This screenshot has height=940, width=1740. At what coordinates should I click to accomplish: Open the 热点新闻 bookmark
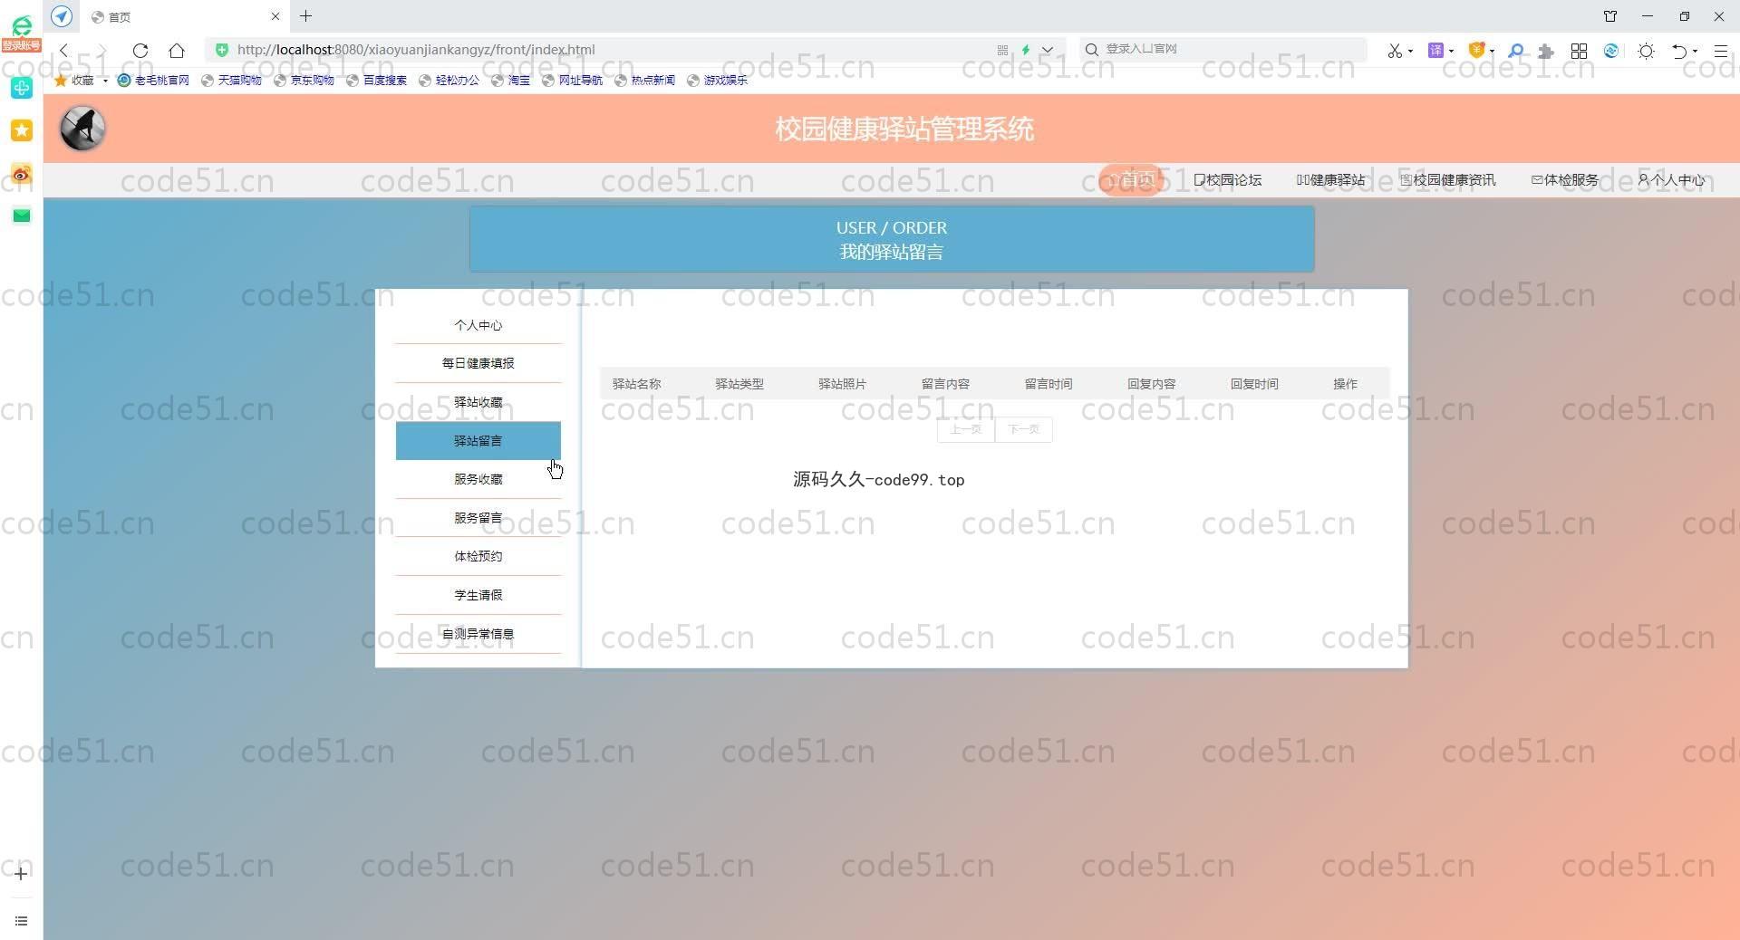click(644, 81)
